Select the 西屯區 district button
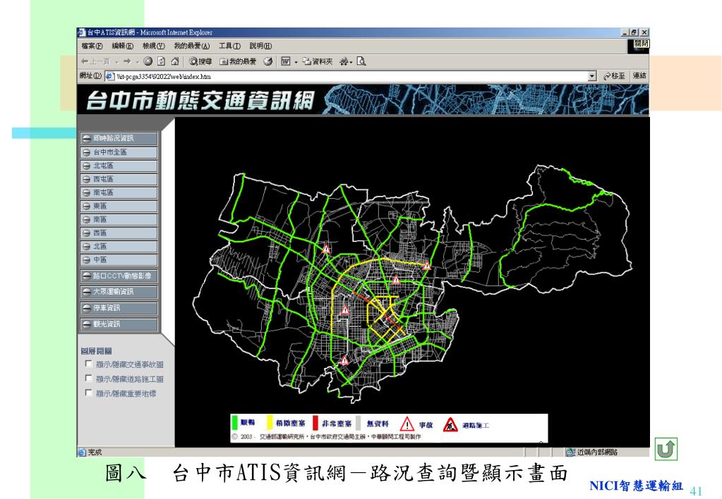Screen dimensions: 722x499 [x=119, y=179]
